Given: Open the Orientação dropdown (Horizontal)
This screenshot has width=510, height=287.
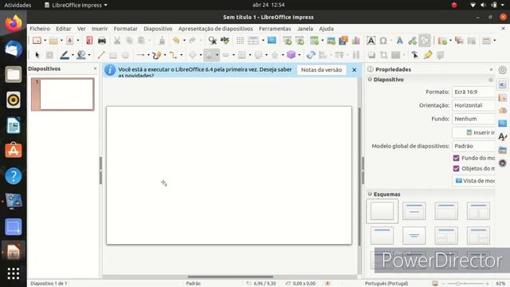Looking at the screenshot, I should click(x=473, y=105).
